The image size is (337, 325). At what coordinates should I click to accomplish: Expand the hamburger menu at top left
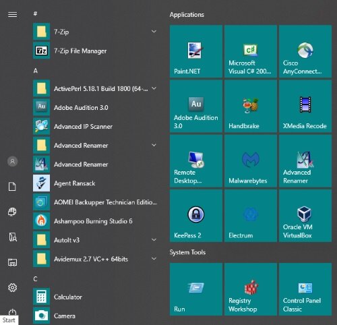click(12, 15)
